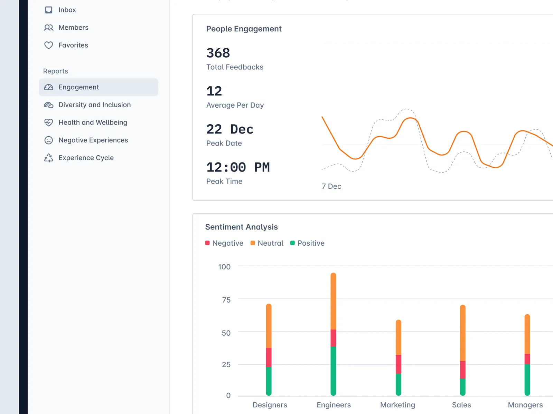Click the Negative Experiences sad face icon
Screen dimensions: 553x414
49,140
